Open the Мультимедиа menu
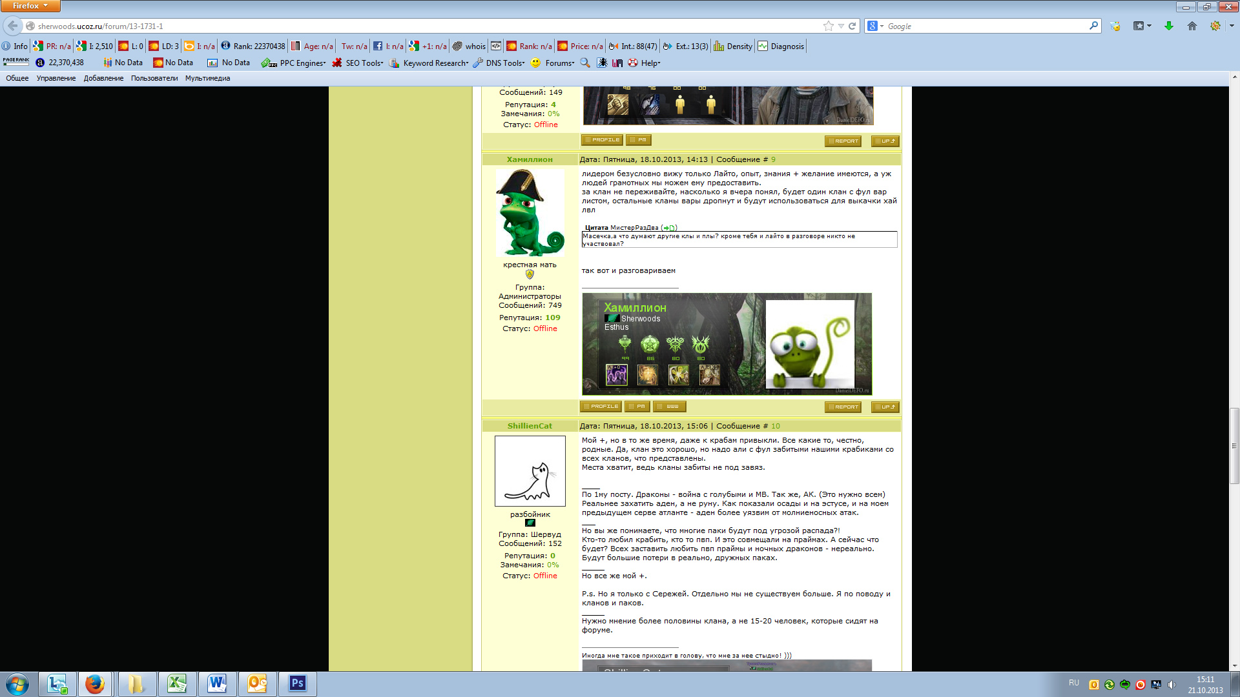 207,78
